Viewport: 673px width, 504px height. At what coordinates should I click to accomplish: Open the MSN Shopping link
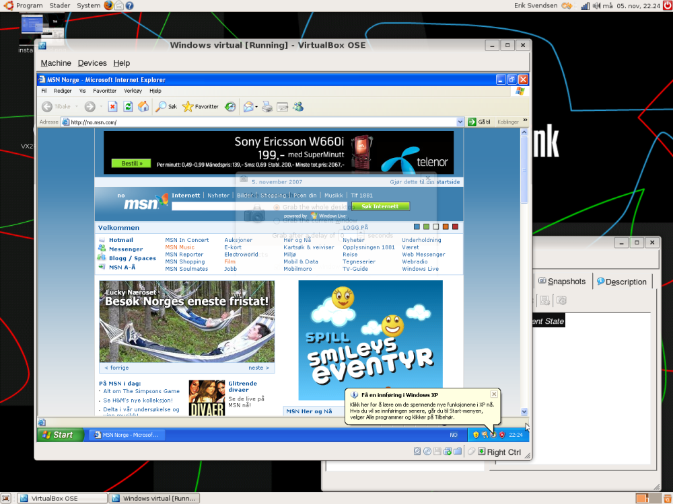click(x=185, y=262)
